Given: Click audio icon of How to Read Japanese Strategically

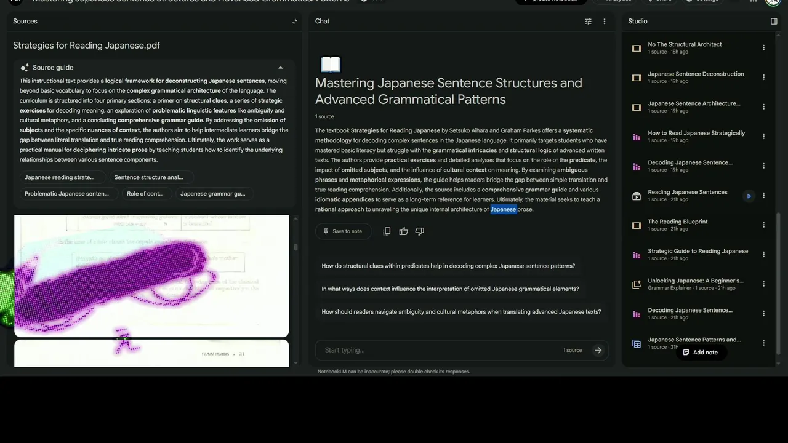Looking at the screenshot, I should [x=637, y=137].
